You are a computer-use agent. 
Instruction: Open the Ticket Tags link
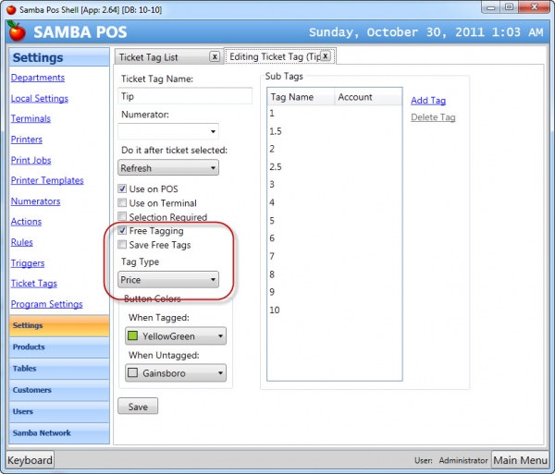[33, 283]
